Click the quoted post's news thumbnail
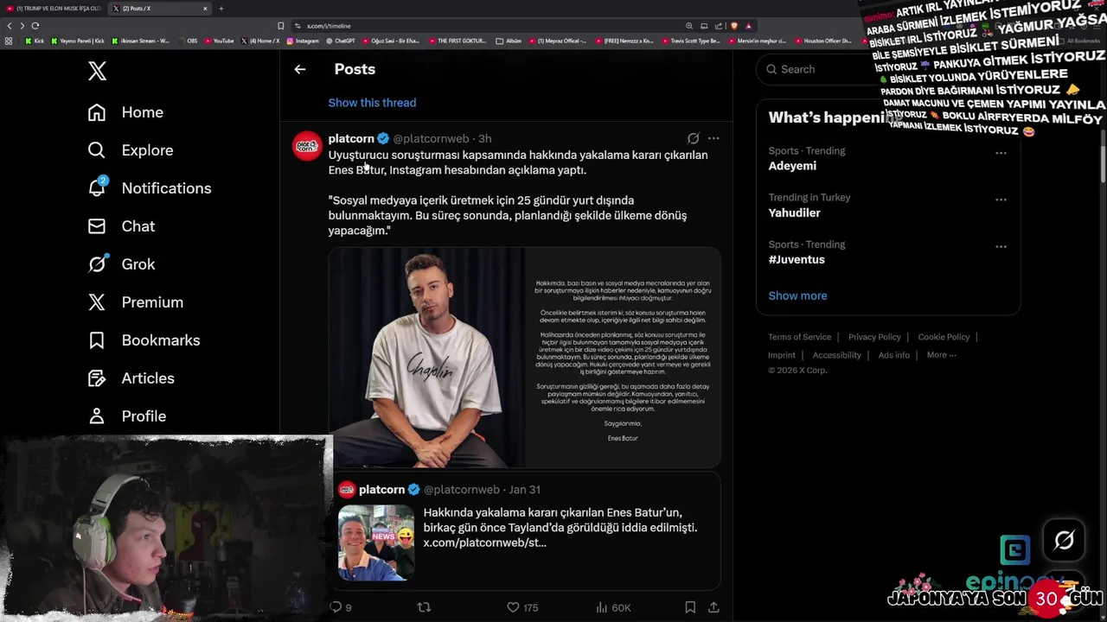Screen dimensions: 1107x622 coord(376,543)
